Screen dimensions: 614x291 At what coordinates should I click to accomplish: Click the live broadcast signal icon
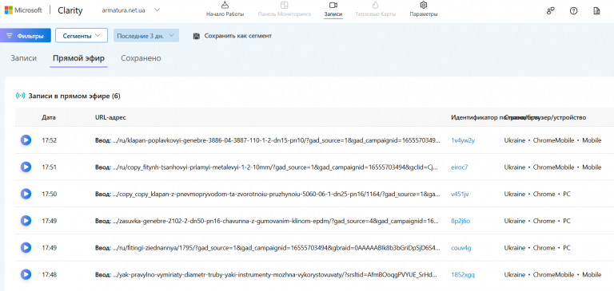[x=20, y=96]
